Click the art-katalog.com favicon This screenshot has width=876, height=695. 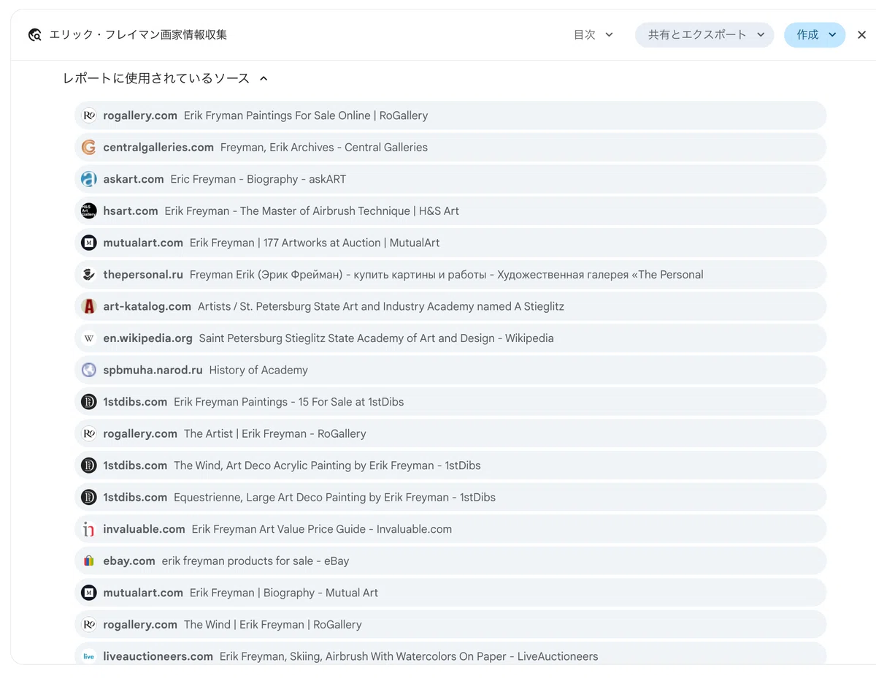(89, 306)
